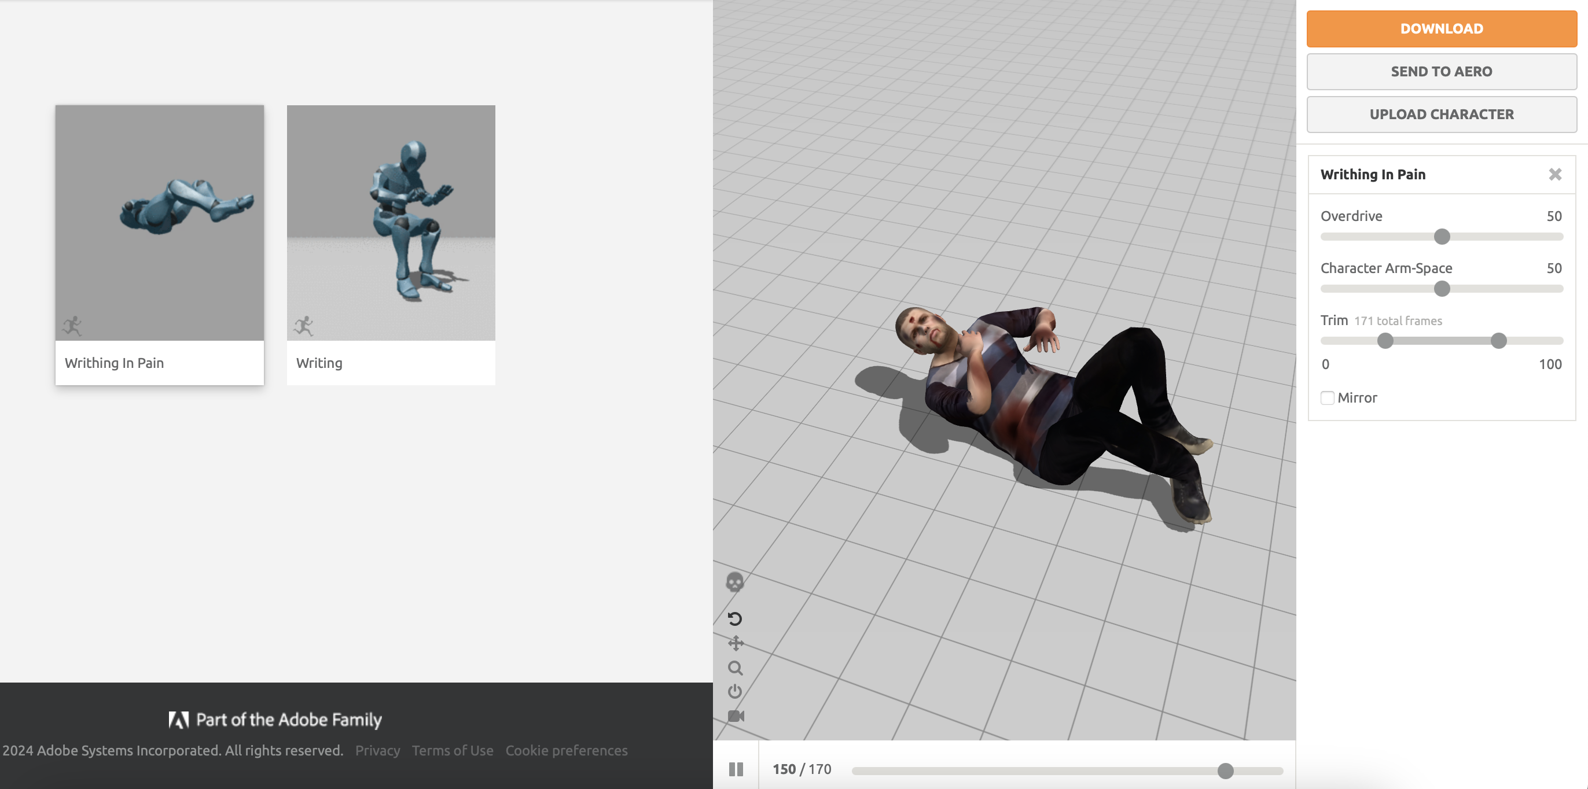Click the zoom magnifier icon in viewport

735,668
